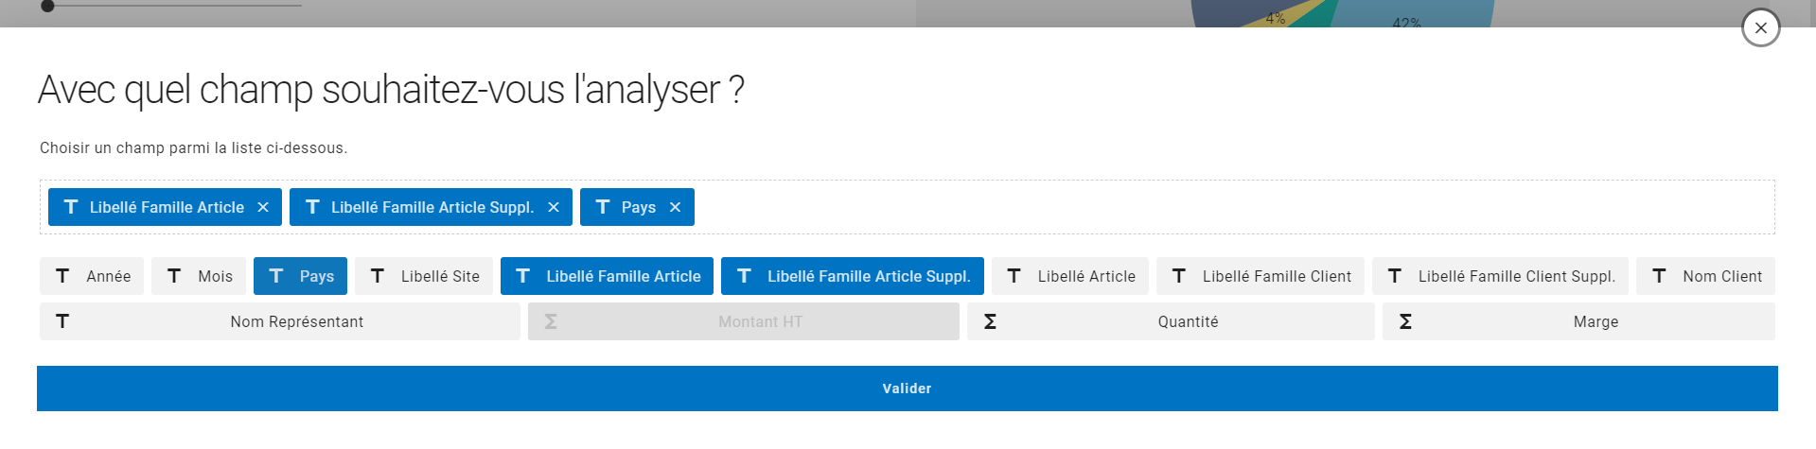The image size is (1816, 449).
Task: Click the slider handle at top left
Action: [47, 6]
